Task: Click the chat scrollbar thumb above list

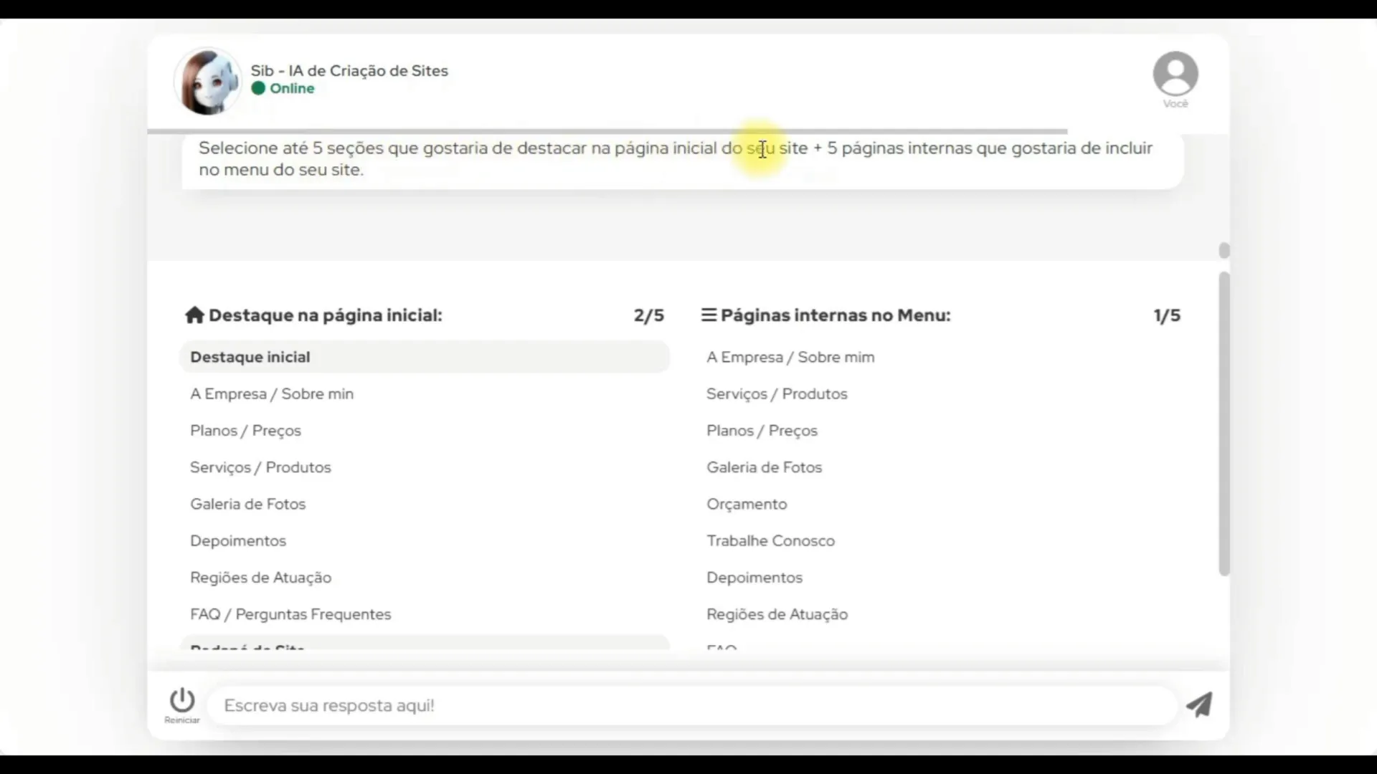Action: (x=1224, y=250)
